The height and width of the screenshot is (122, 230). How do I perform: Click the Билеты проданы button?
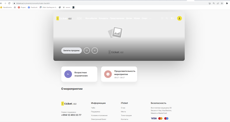tap(71, 51)
